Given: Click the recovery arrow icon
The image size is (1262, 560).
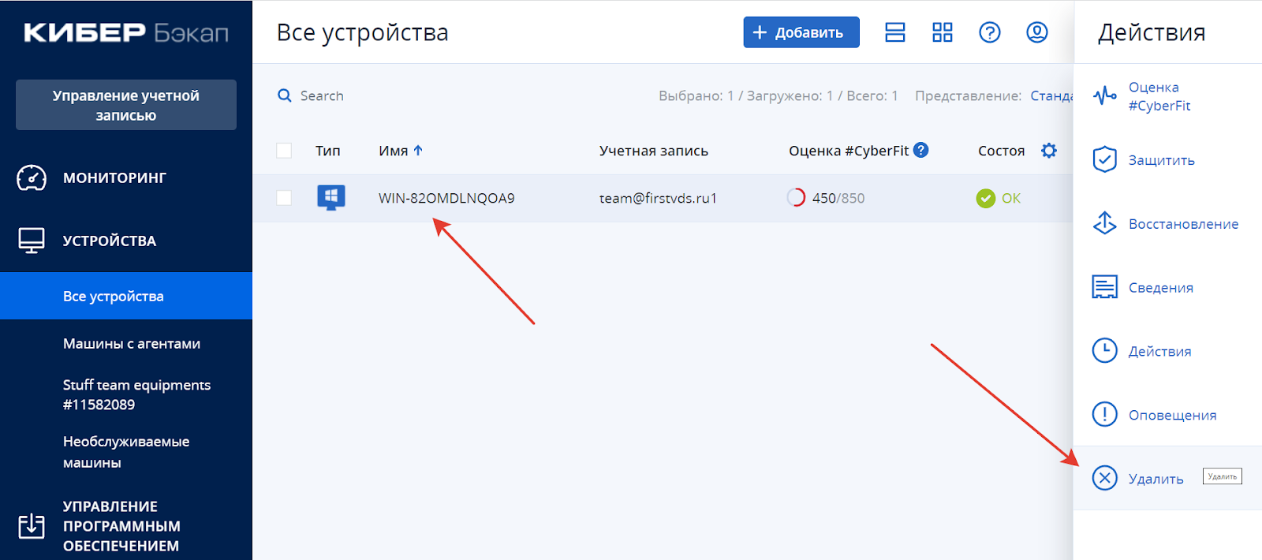Looking at the screenshot, I should click(x=1104, y=223).
